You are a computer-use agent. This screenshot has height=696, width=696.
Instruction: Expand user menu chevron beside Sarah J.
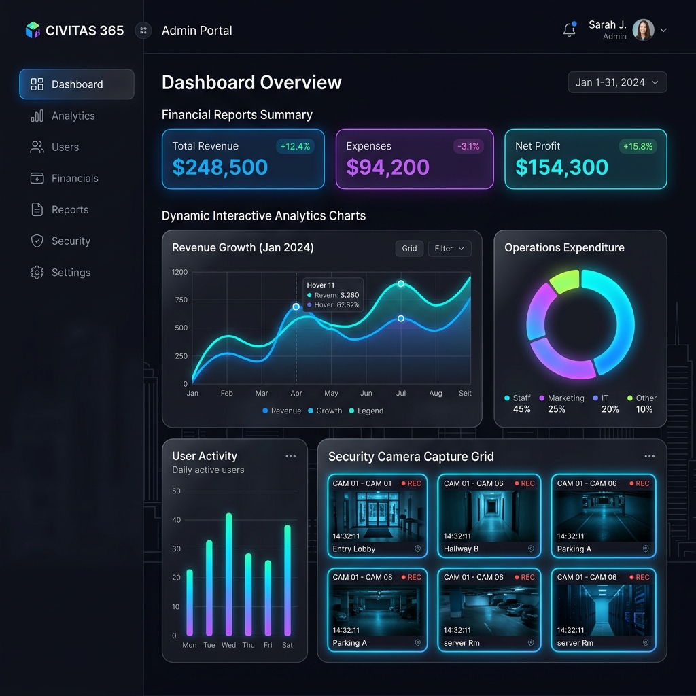(663, 30)
